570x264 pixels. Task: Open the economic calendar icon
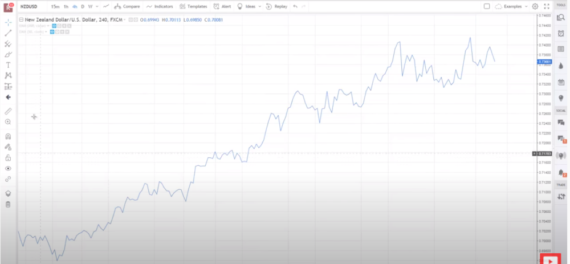pyautogui.click(x=561, y=82)
